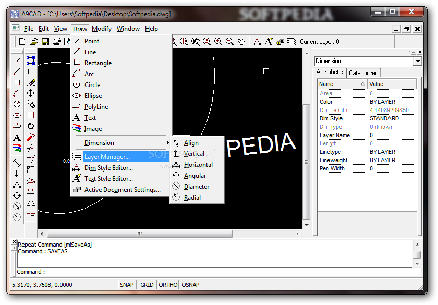This screenshot has height=305, width=438.
Task: Choose Text Style Editor menu entry
Action: pyautogui.click(x=120, y=179)
